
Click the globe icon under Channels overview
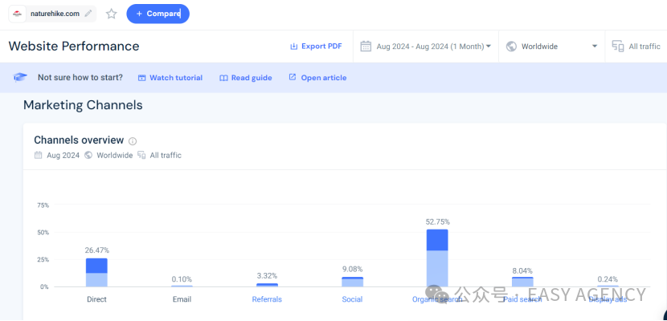[x=88, y=156]
